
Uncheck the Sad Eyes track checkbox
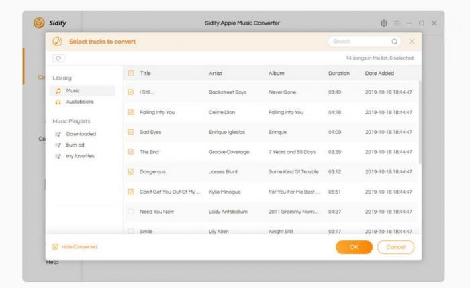click(131, 132)
